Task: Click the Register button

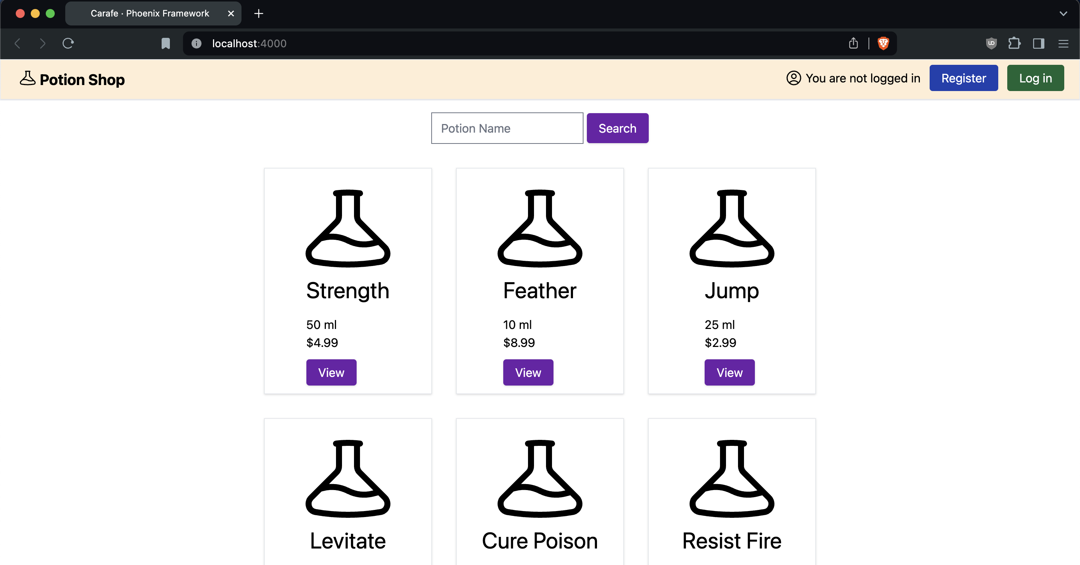Action: (963, 78)
